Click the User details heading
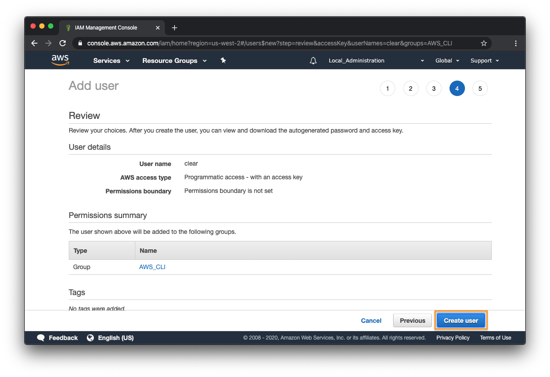Viewport: 550px width, 377px height. [90, 147]
